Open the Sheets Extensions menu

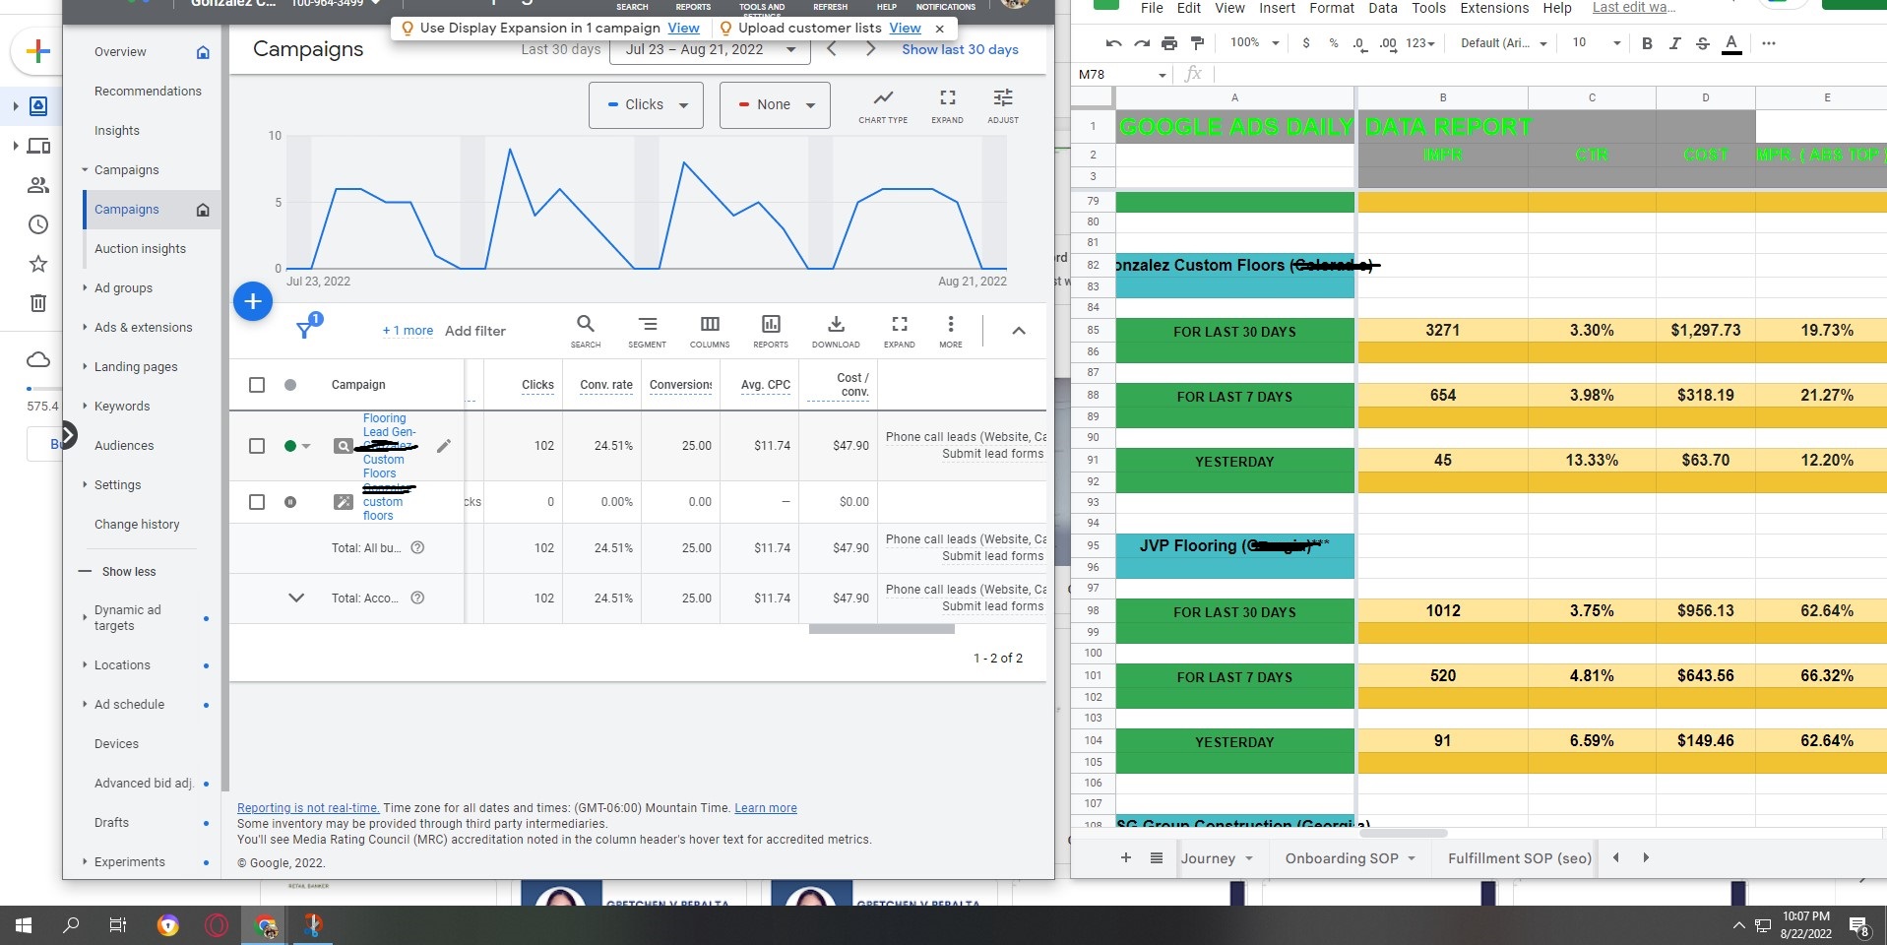1494,8
